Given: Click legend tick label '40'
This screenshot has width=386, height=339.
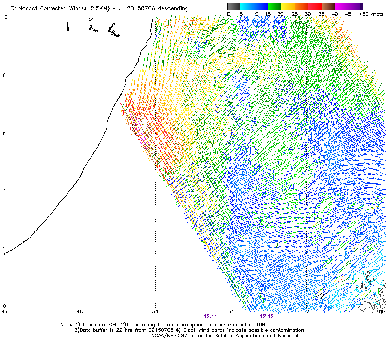Looking at the screenshot, I should [335, 14].
